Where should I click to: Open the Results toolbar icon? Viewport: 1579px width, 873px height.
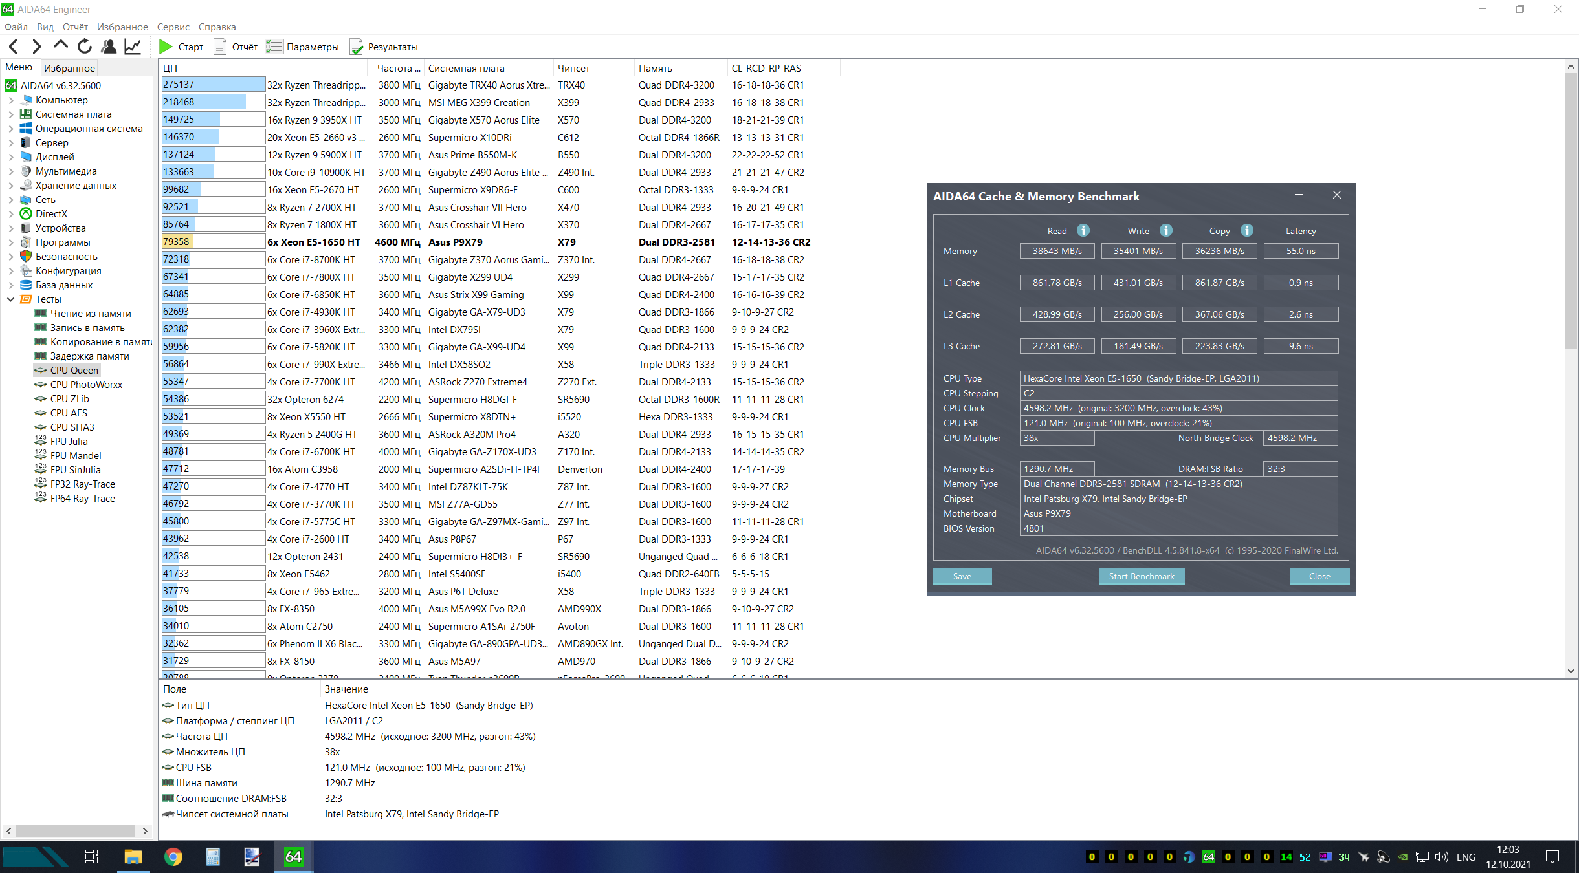click(357, 47)
